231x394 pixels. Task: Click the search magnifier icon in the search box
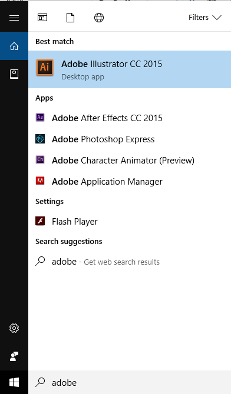[x=40, y=382]
